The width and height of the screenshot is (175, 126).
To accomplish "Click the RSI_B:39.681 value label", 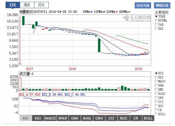I will pyautogui.click(x=52, y=94).
